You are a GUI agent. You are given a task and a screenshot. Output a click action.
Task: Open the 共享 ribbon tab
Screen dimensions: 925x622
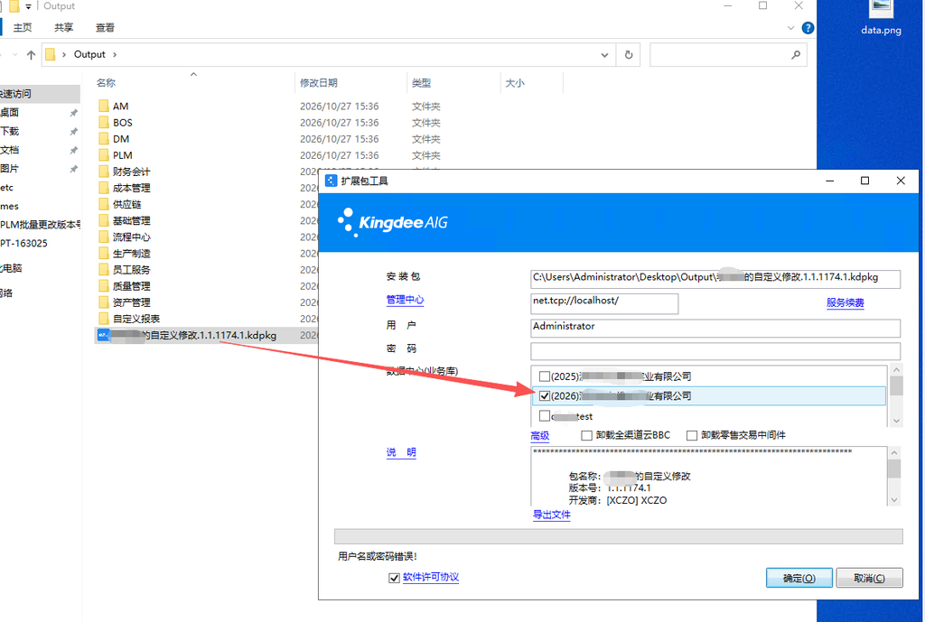coord(64,28)
